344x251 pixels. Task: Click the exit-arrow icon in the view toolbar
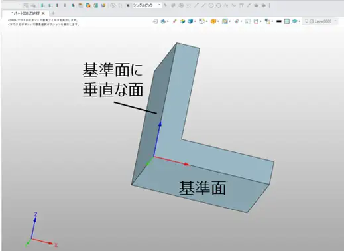[155, 21]
